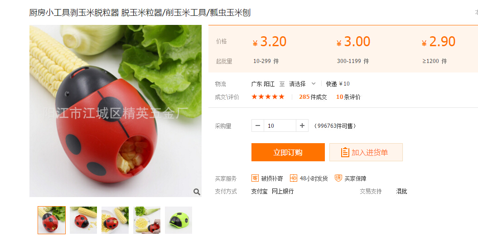Viewport: 478px width, 246px height.
Task: Select the third thumbnail with corn kernels
Action: 115,220
